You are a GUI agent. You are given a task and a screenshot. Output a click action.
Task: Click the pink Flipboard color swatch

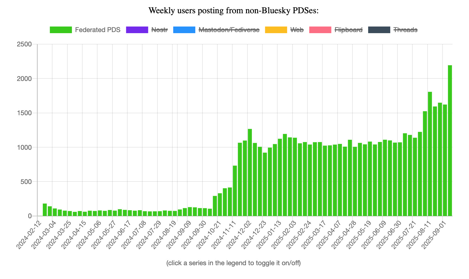coord(320,30)
